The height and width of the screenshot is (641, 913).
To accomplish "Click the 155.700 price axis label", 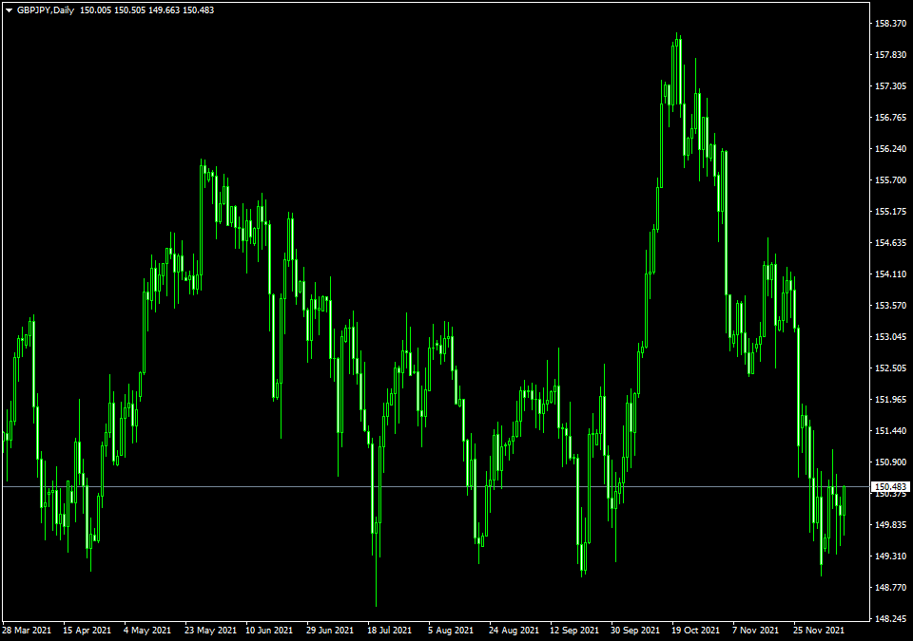I will [x=891, y=180].
